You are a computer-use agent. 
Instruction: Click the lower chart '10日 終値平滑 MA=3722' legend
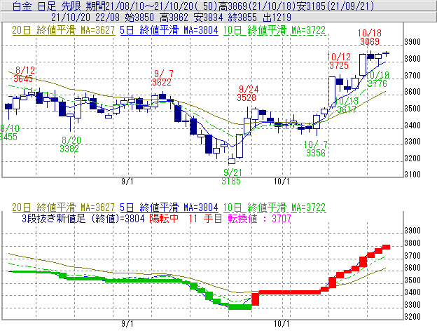coord(275,208)
